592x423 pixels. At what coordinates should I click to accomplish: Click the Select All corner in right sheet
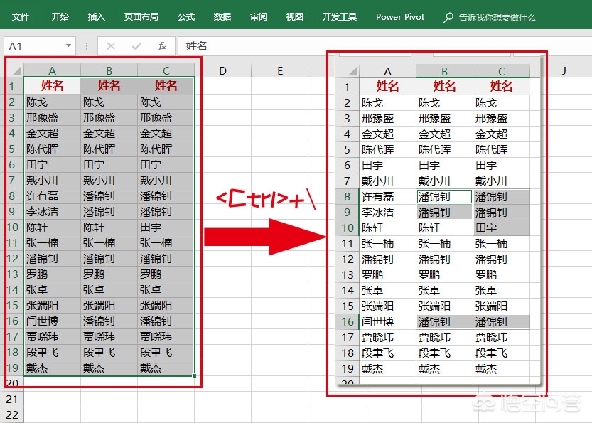351,71
